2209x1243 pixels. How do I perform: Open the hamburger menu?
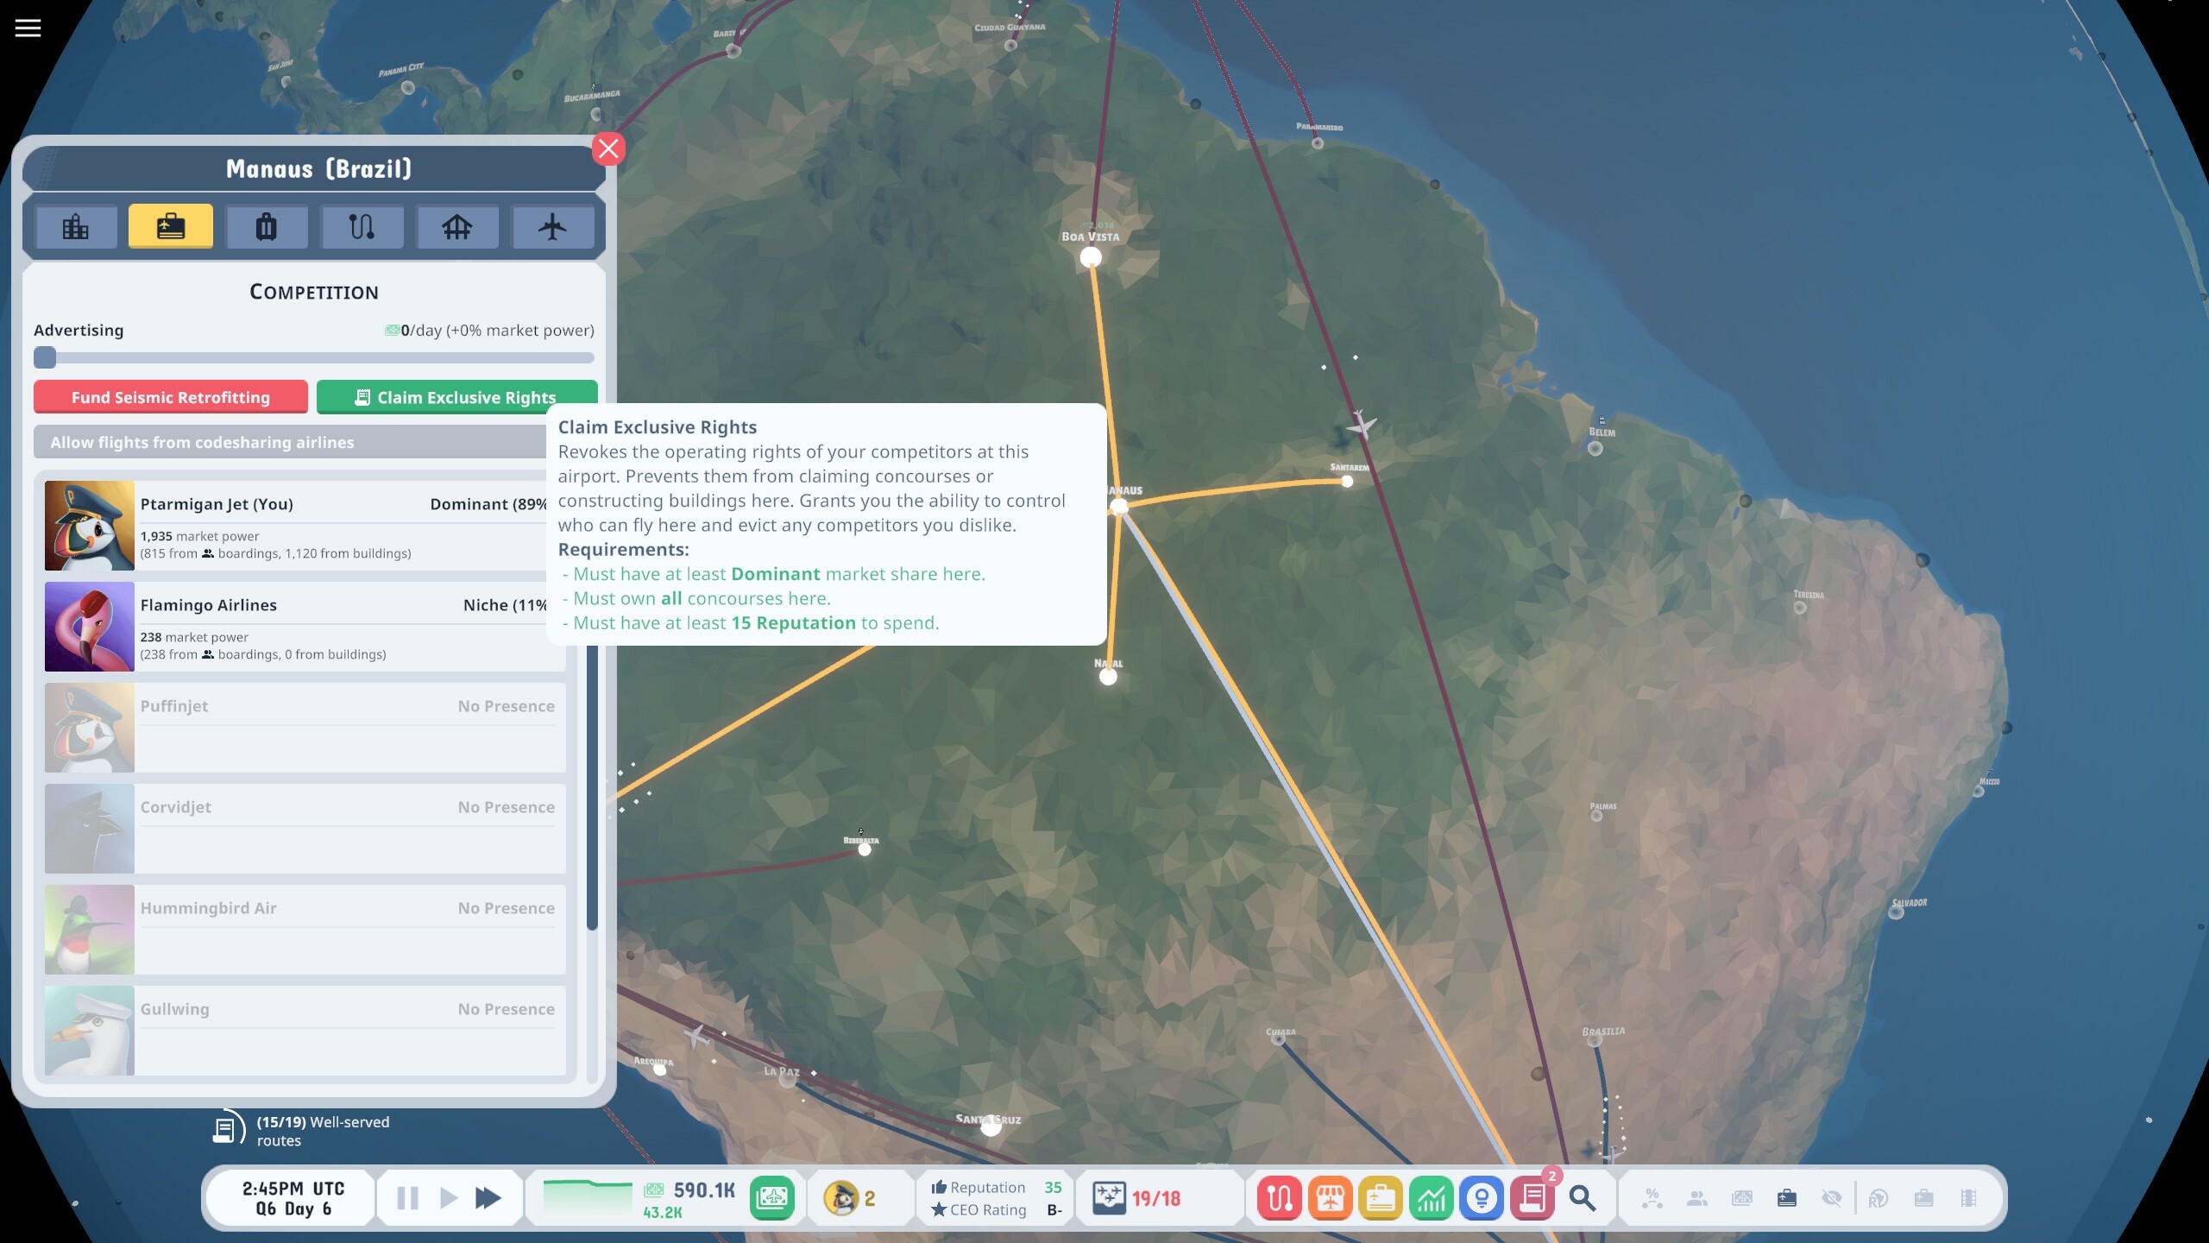tap(27, 27)
